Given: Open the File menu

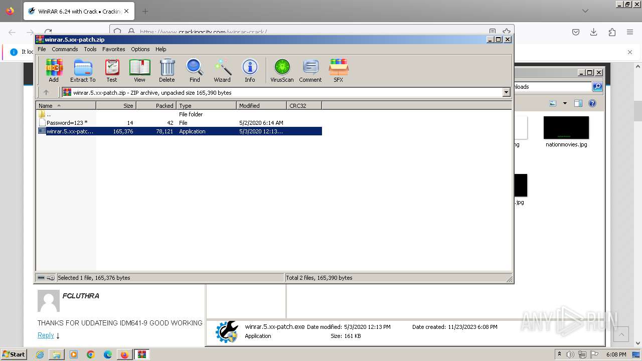Looking at the screenshot, I should coord(42,49).
